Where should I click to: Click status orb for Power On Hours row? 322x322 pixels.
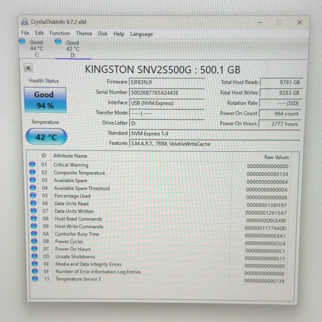click(x=35, y=248)
